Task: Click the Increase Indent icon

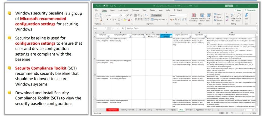Action: pos(148,20)
